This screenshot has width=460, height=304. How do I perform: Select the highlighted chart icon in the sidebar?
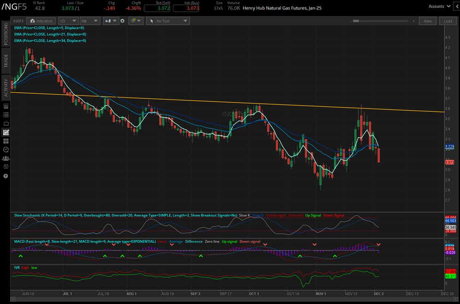coord(5,132)
